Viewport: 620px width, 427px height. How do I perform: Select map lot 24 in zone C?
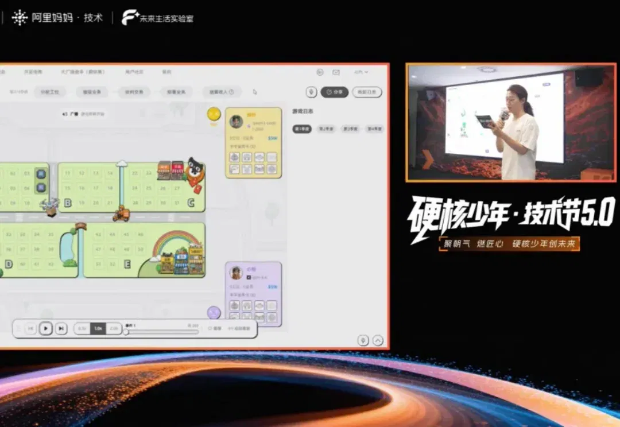pos(135,188)
